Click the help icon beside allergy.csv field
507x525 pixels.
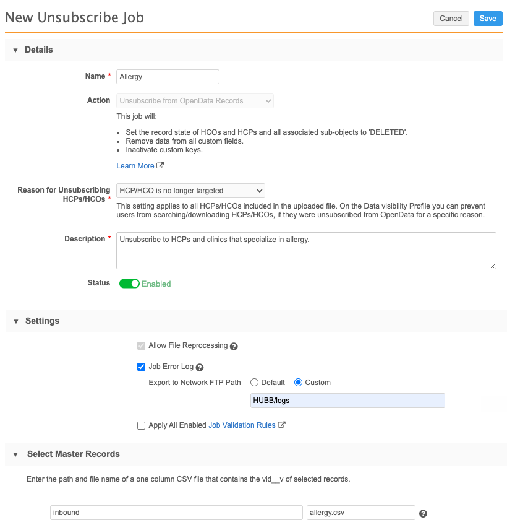(423, 514)
